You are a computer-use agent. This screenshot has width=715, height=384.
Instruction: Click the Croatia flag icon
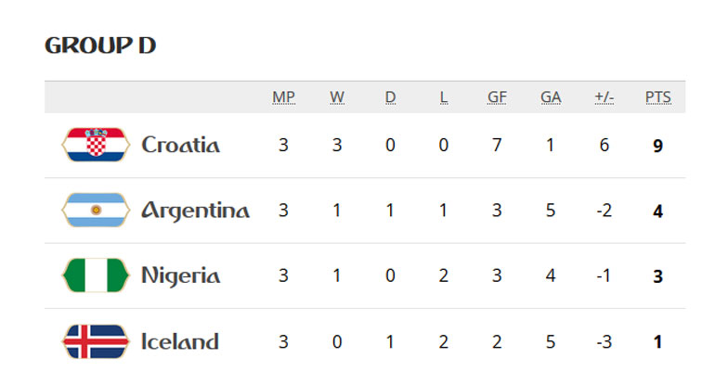[95, 146]
